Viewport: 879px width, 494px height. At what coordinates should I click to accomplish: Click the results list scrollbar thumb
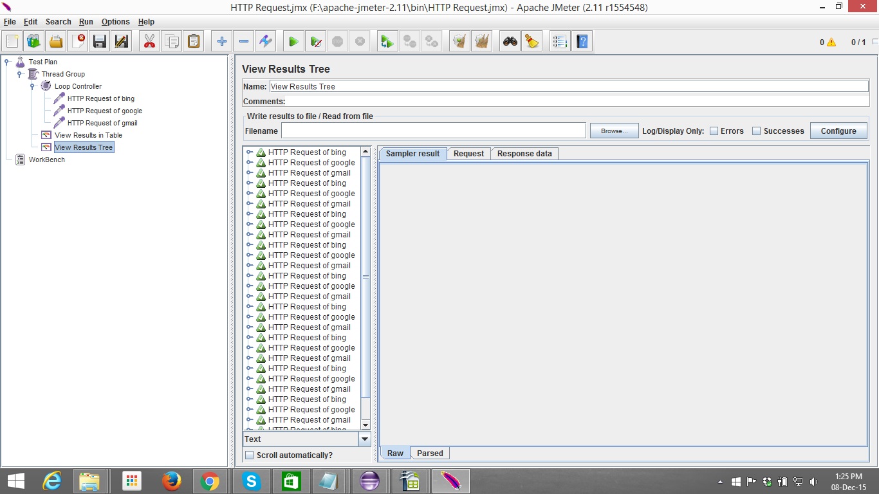pyautogui.click(x=365, y=277)
